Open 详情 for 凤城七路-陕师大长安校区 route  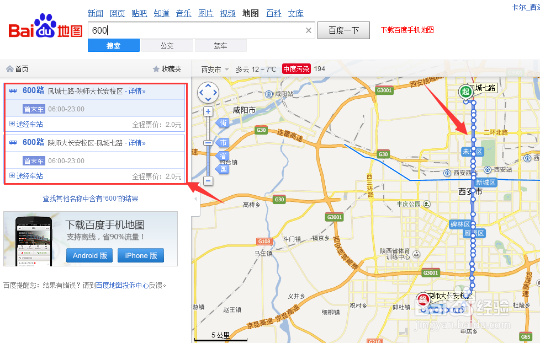point(137,91)
